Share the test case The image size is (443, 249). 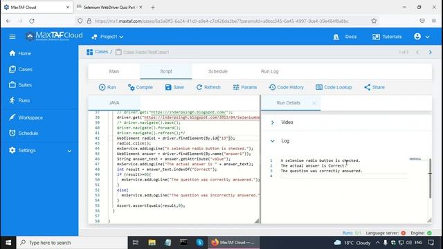coord(374,87)
